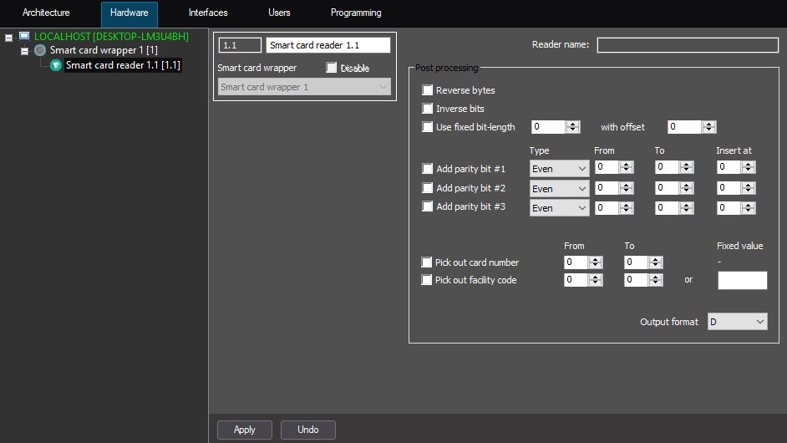Open the parity bit #1 Type dropdown
787x443 pixels.
tap(559, 169)
